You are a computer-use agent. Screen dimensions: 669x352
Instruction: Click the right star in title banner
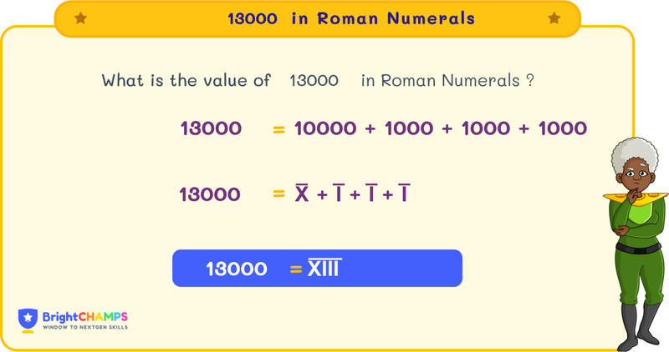tap(554, 18)
